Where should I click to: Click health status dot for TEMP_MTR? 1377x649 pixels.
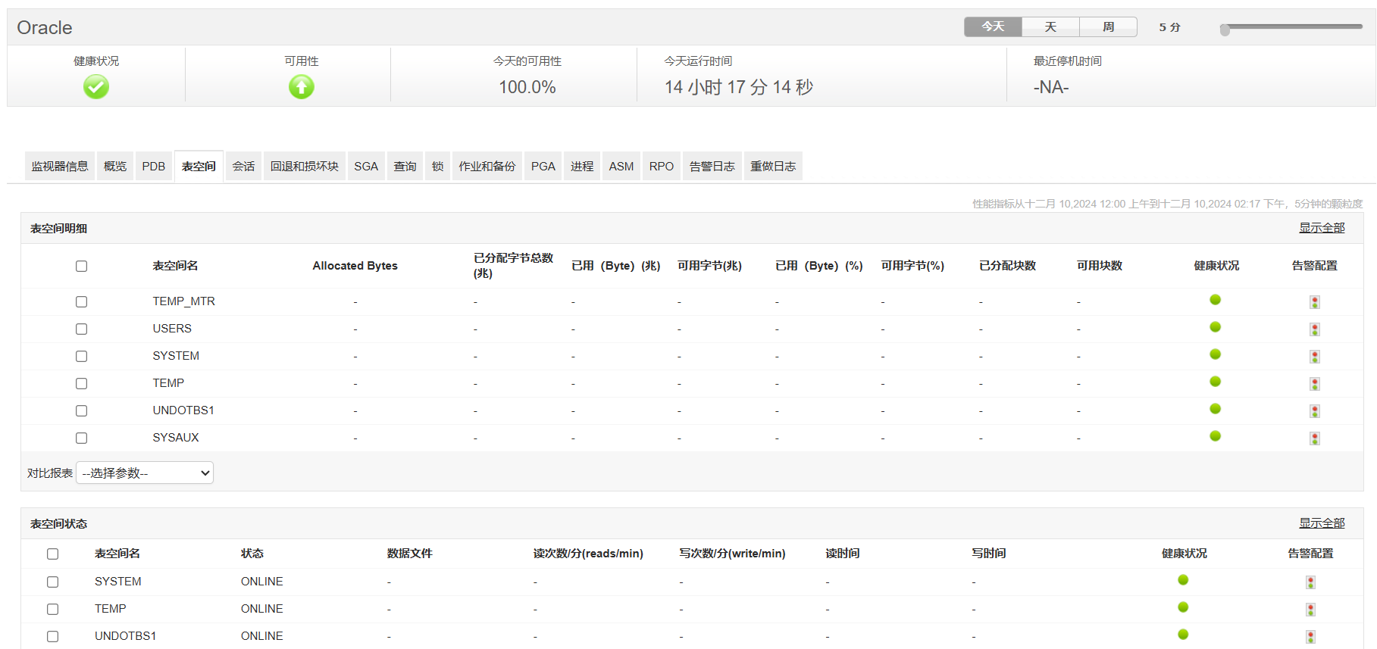click(1216, 300)
